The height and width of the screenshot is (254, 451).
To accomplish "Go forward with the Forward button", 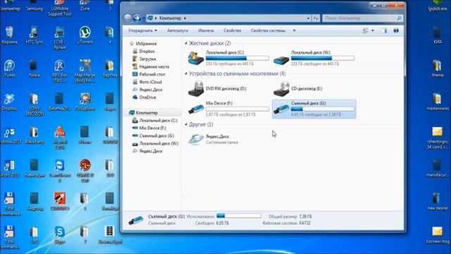I will pyautogui.click(x=137, y=18).
